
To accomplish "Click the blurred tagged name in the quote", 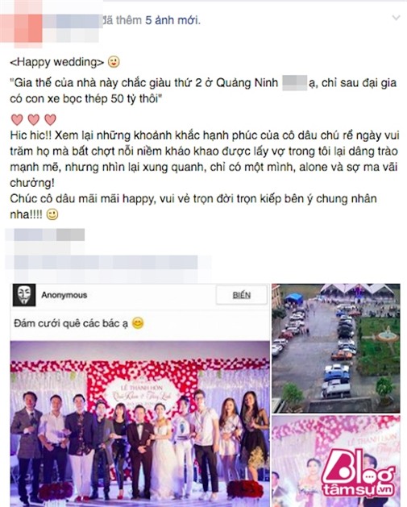I will click(x=294, y=83).
